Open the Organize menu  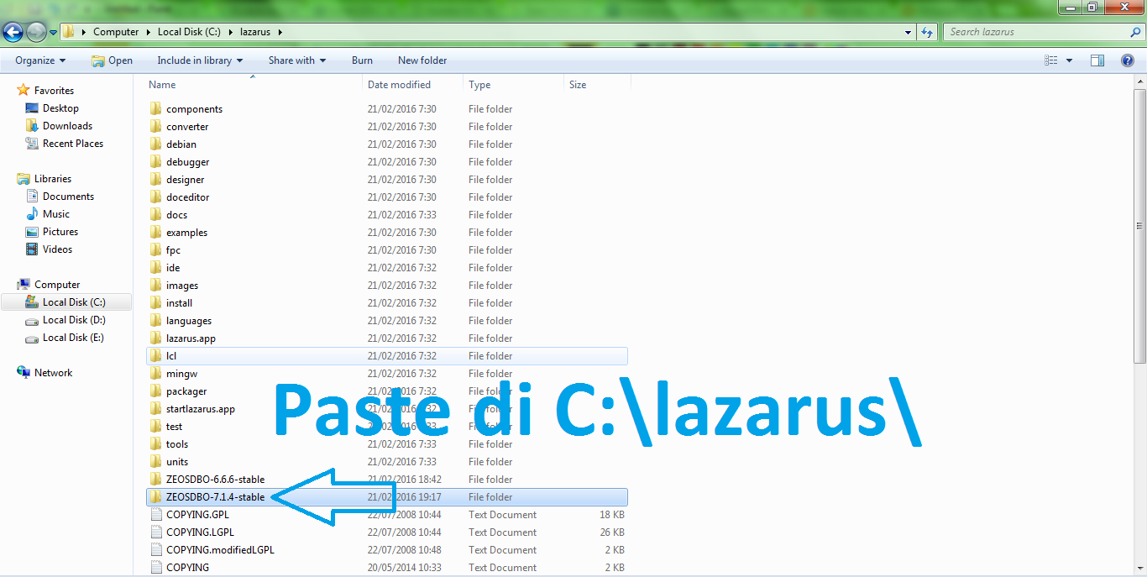click(x=40, y=60)
